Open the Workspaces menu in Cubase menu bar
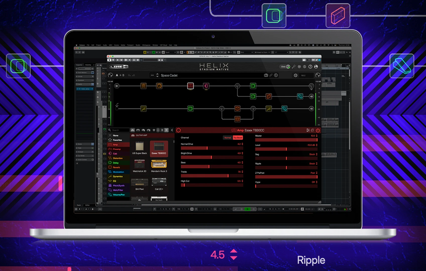The height and width of the screenshot is (271, 426). [146, 45]
